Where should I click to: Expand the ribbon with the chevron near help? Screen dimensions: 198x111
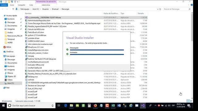(189, 5)
